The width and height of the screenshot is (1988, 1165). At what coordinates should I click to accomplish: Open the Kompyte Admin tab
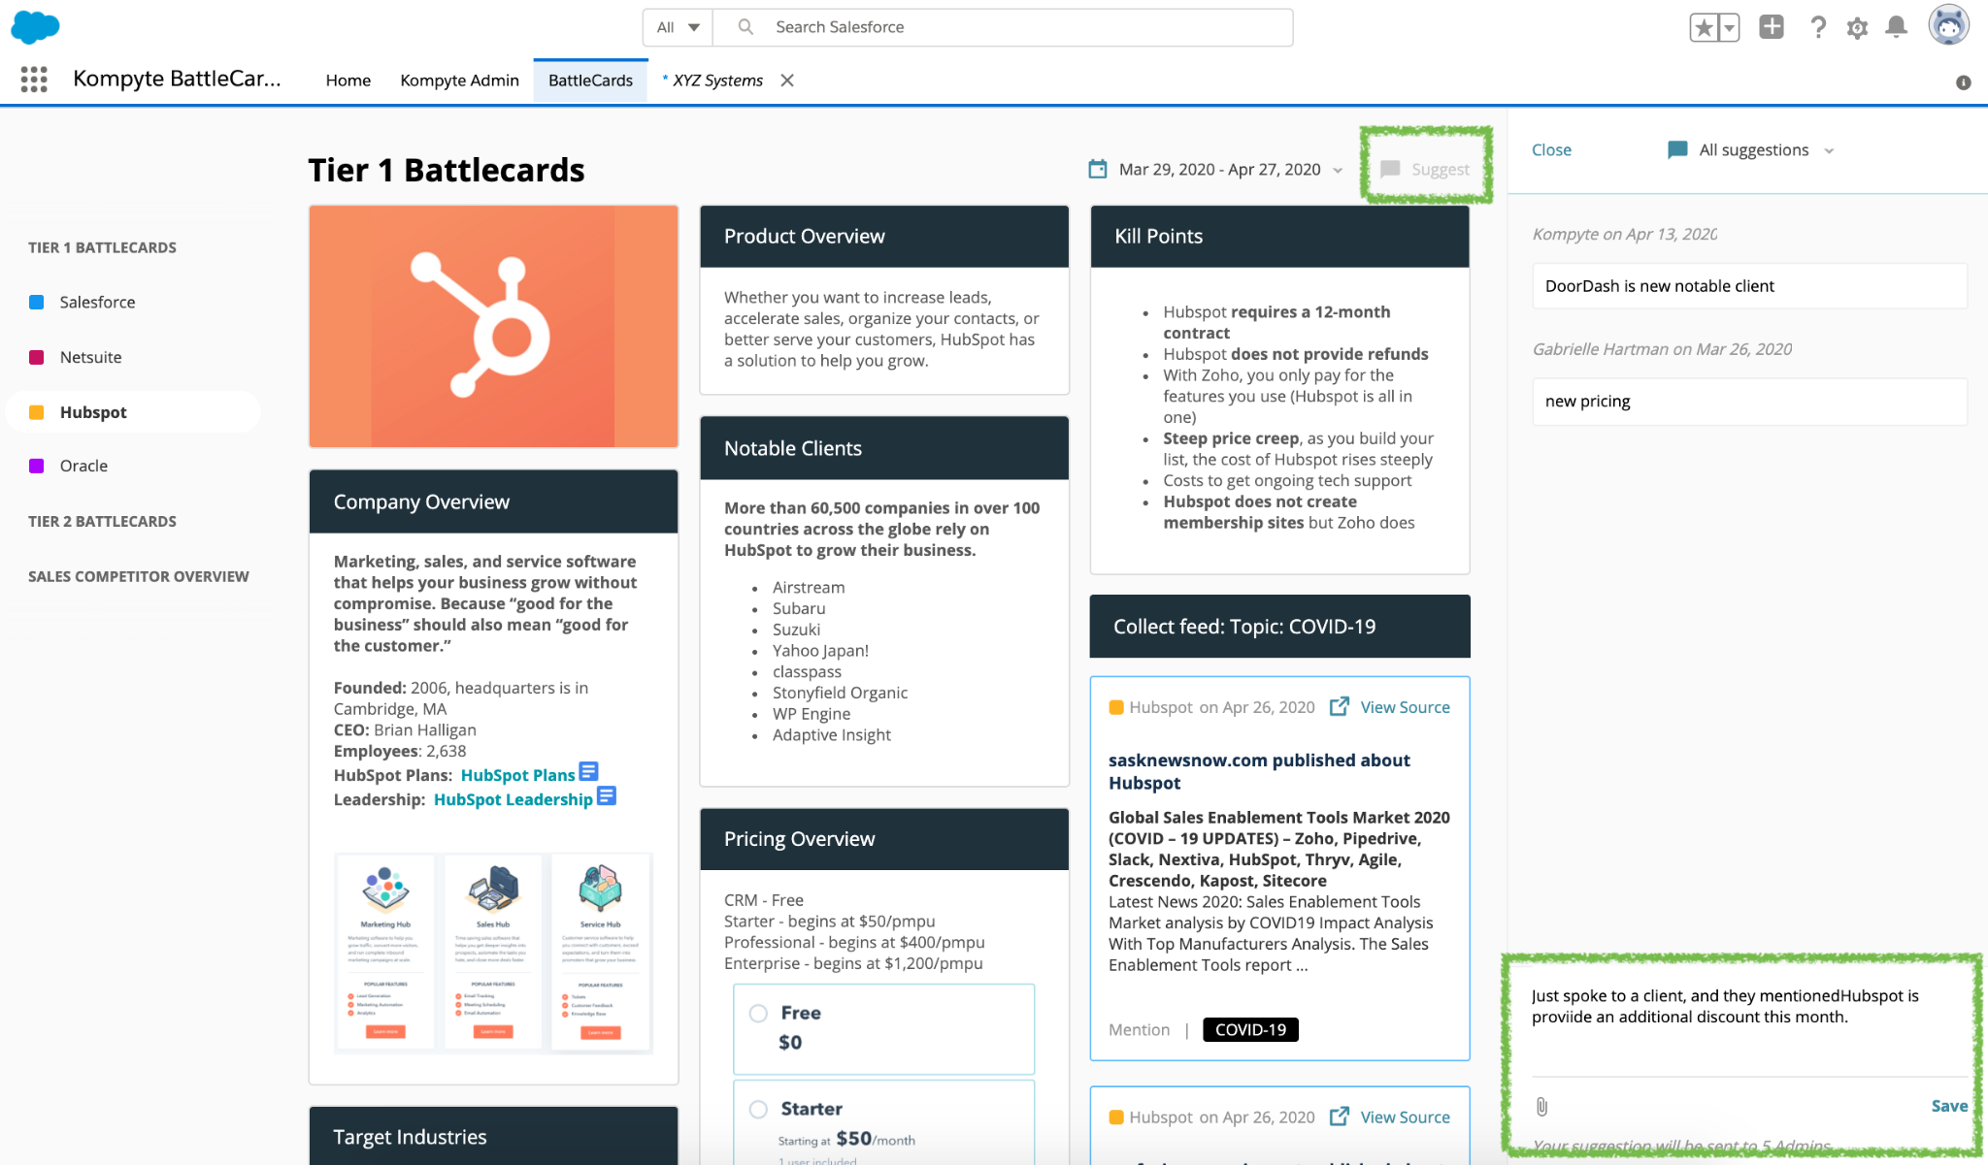(459, 81)
